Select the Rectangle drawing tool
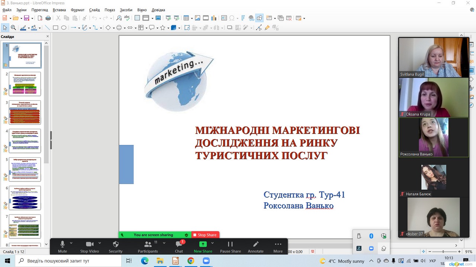 (x=55, y=28)
